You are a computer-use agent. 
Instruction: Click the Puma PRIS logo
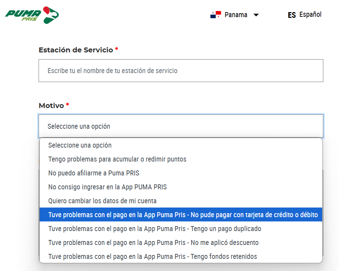click(x=32, y=15)
